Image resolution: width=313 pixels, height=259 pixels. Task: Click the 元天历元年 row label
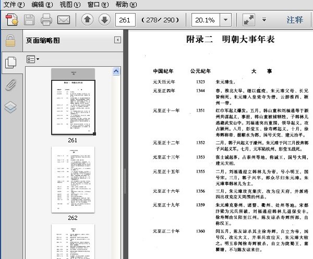164,82
